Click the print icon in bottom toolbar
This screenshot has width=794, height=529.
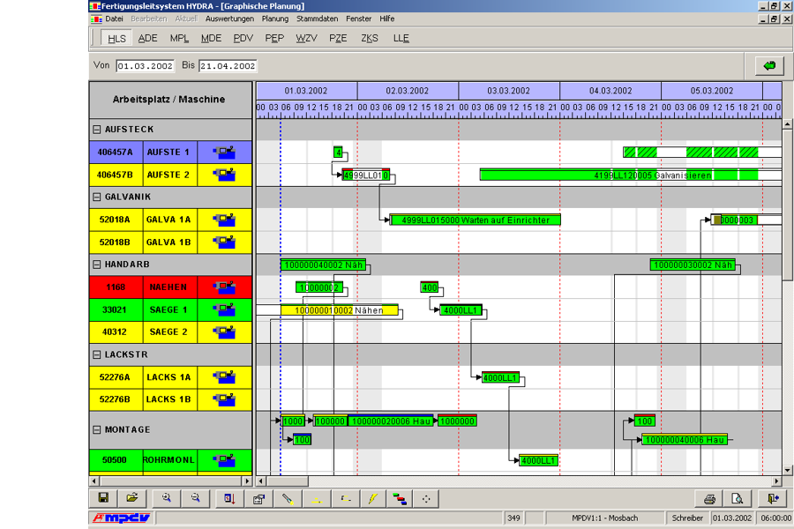708,499
